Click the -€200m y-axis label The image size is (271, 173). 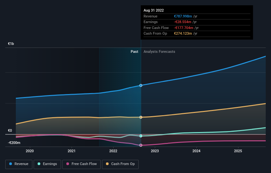click(14, 143)
